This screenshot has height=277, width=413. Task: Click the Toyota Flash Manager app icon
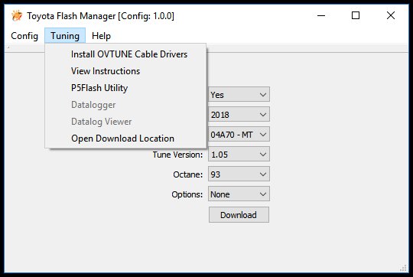pyautogui.click(x=17, y=15)
